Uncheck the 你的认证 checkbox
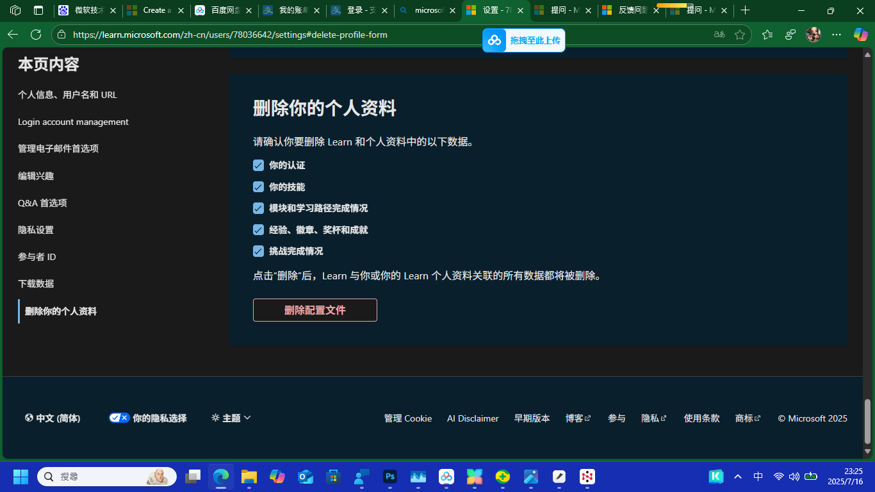 point(258,165)
